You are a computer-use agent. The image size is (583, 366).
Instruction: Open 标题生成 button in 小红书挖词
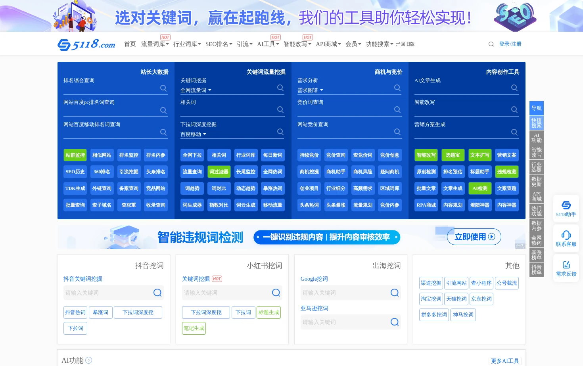tap(269, 312)
